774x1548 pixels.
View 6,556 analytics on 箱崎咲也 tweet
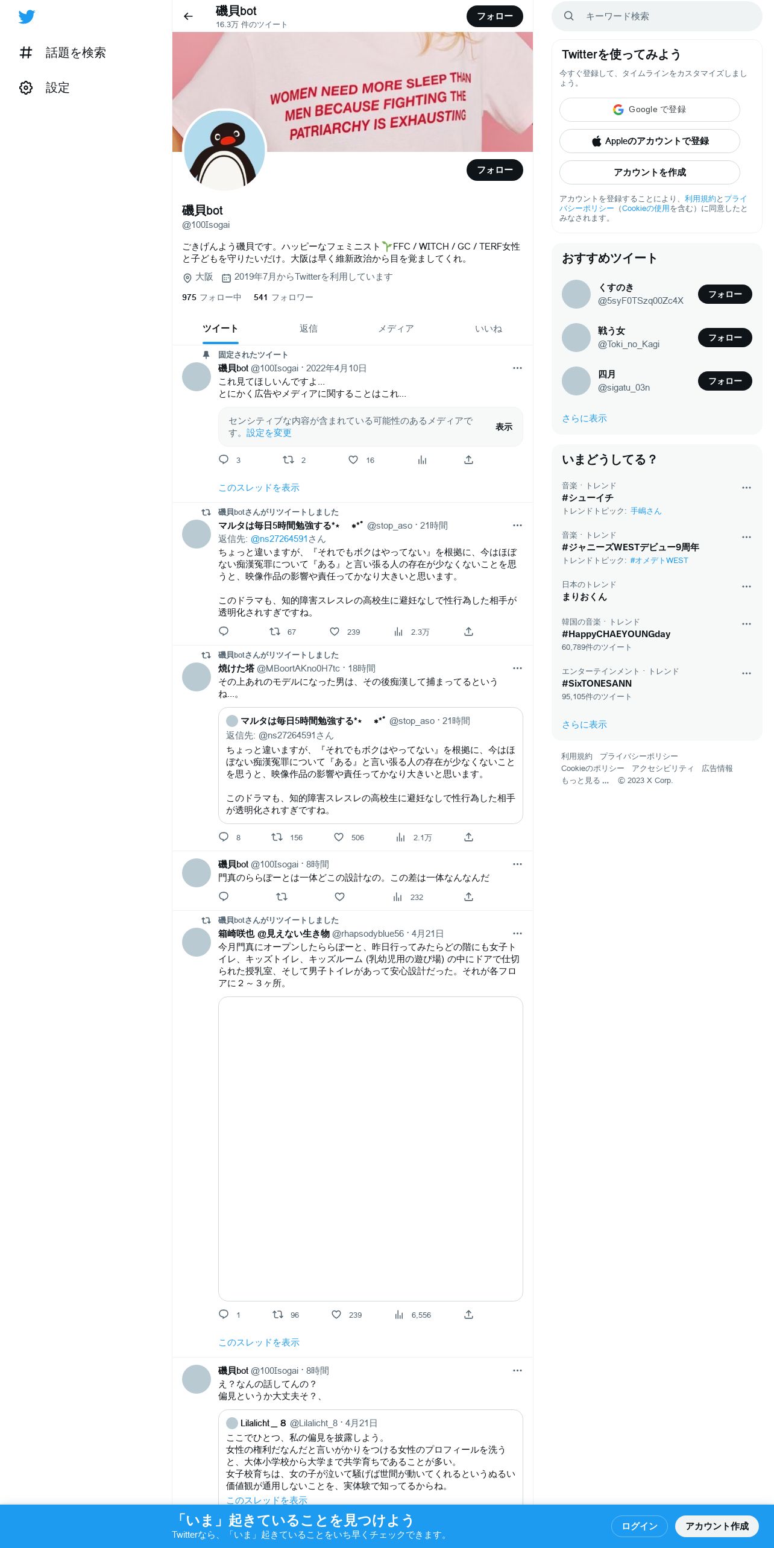tap(398, 1314)
